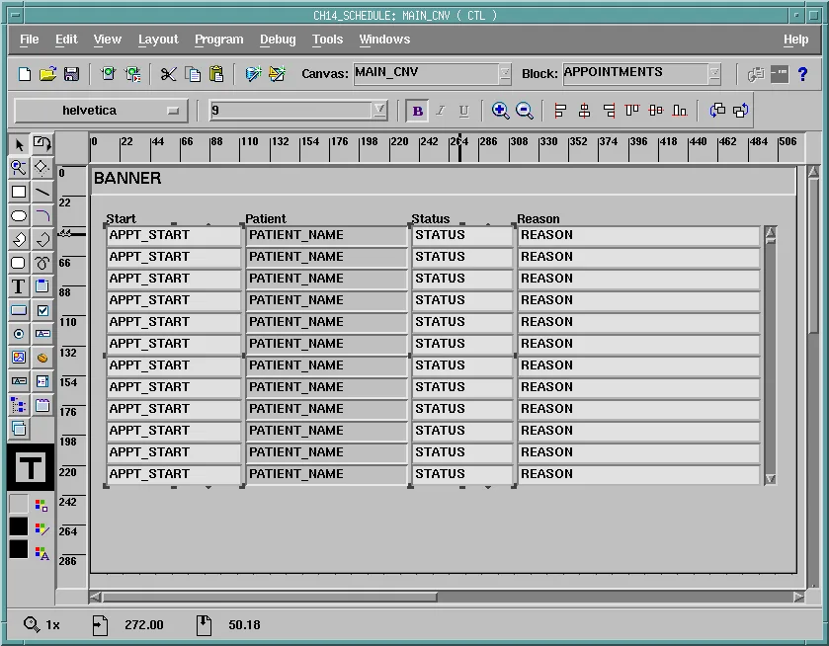The image size is (829, 646).
Task: Select the Rectangle drawing tool
Action: point(19,192)
